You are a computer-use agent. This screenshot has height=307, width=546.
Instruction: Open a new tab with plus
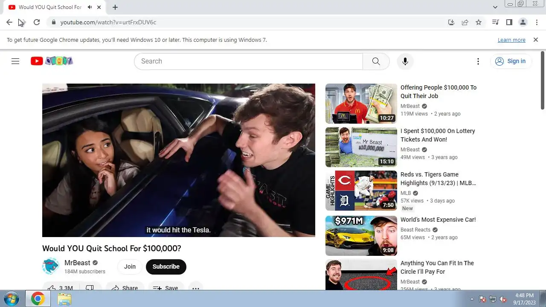pos(115,7)
